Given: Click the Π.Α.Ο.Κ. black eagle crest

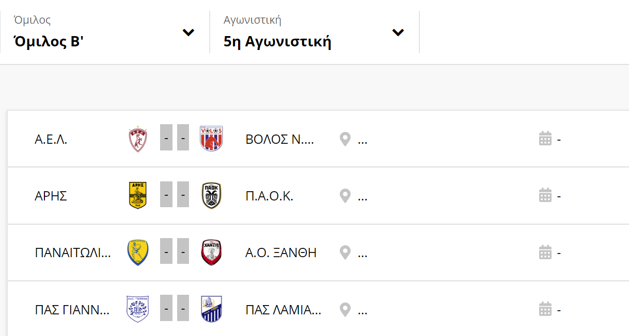Looking at the screenshot, I should point(211,196).
